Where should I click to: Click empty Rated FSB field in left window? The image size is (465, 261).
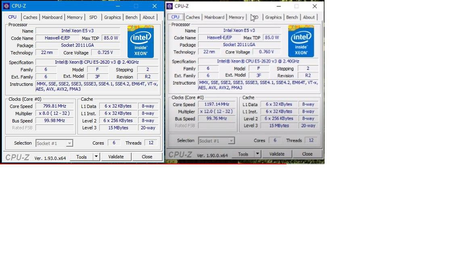pos(54,128)
